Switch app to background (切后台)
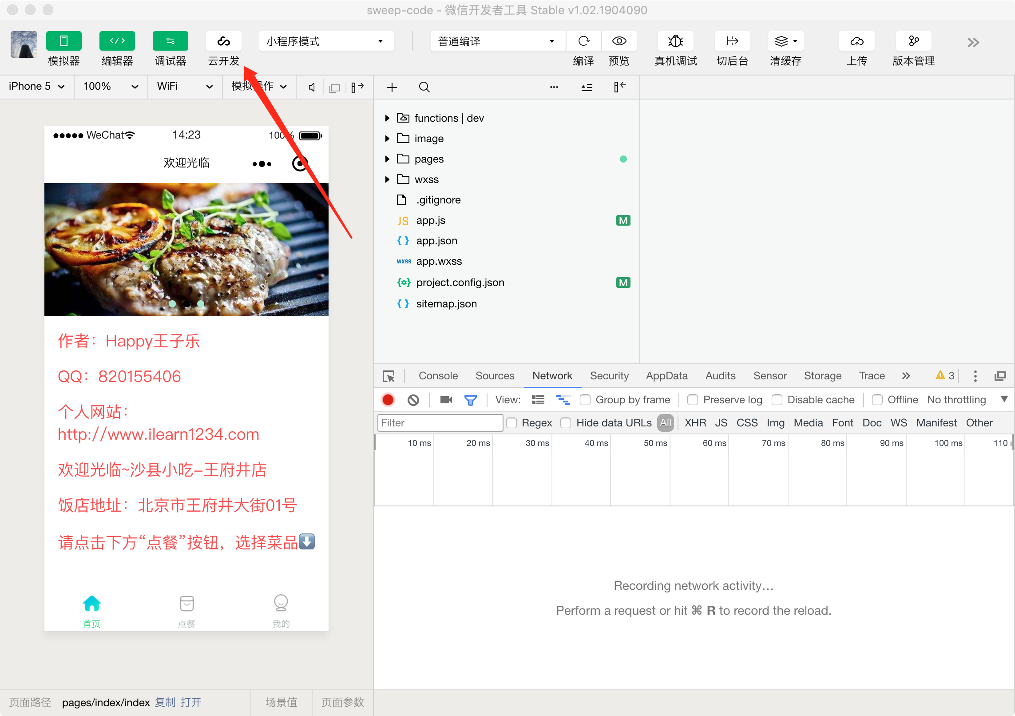 coord(732,41)
